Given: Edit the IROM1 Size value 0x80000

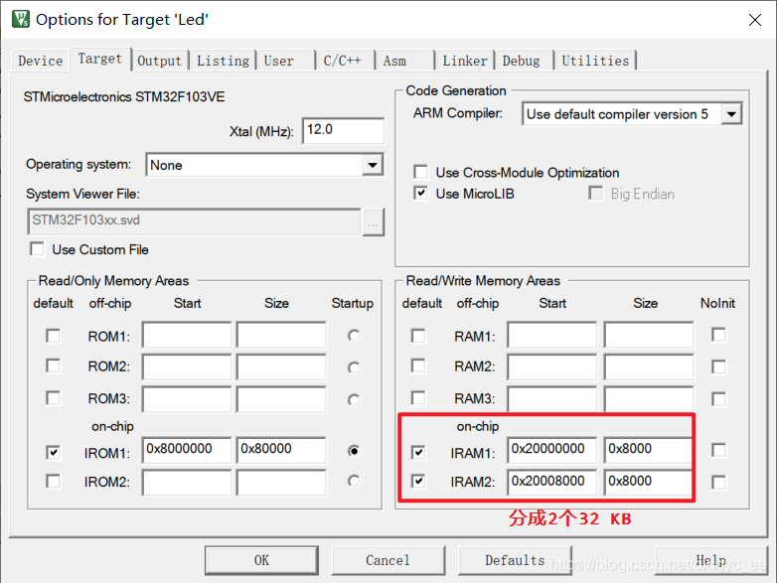Looking at the screenshot, I should (x=281, y=450).
